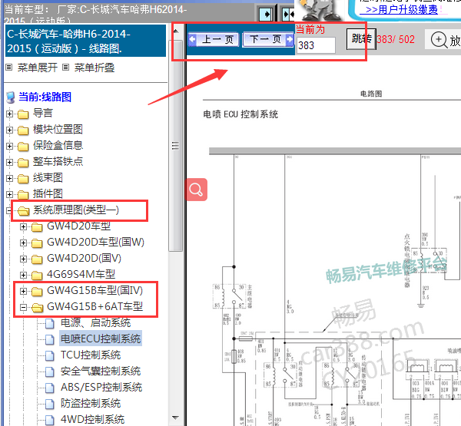This screenshot has width=461, height=426.
Task: Click the tree panel scroll-down arrow
Action: (x=176, y=418)
